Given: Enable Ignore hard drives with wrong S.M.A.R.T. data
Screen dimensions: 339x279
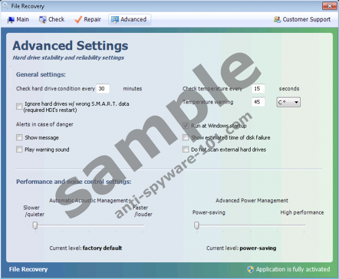Looking at the screenshot, I should [19, 106].
